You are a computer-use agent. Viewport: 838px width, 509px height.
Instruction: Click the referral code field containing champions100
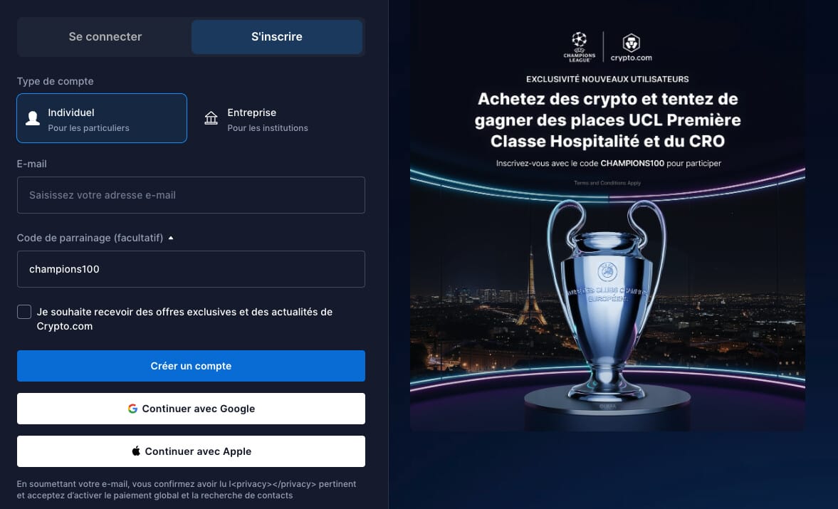pos(191,269)
